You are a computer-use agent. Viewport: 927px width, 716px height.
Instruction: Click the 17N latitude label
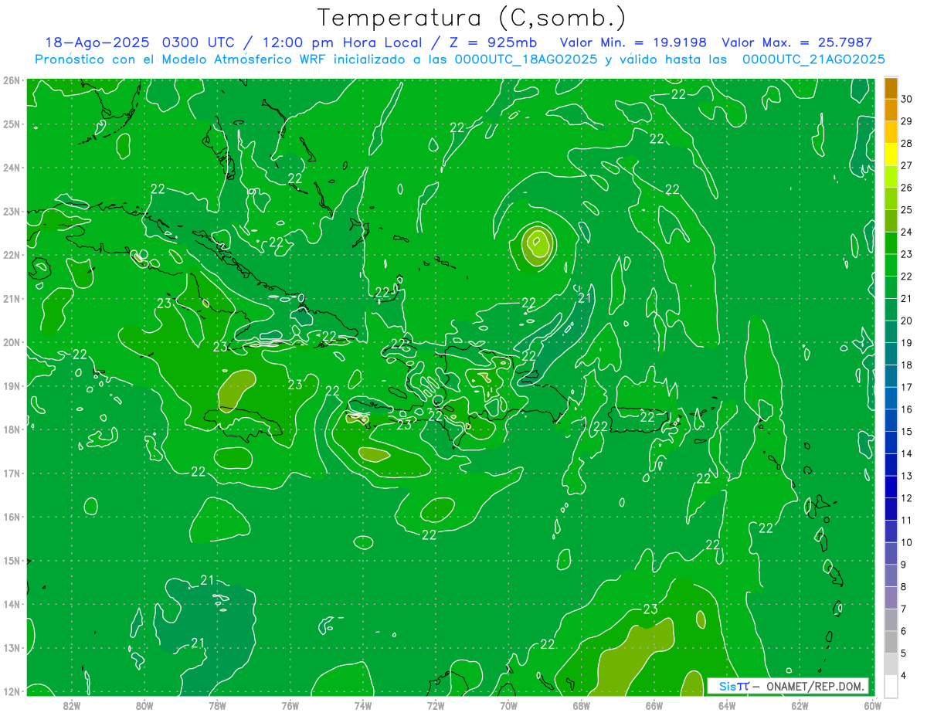tap(12, 473)
